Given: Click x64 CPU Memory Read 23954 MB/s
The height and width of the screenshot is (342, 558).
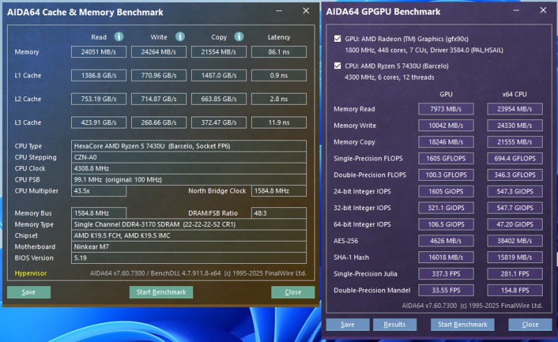Looking at the screenshot, I should pyautogui.click(x=515, y=109).
